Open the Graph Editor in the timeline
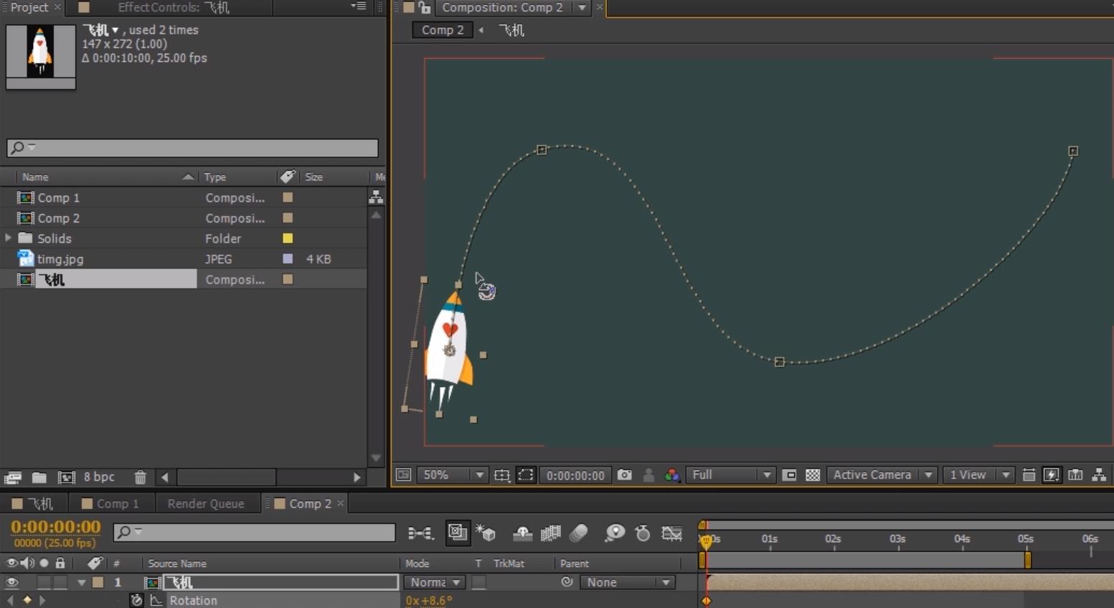Image resolution: width=1114 pixels, height=608 pixels. pyautogui.click(x=671, y=533)
